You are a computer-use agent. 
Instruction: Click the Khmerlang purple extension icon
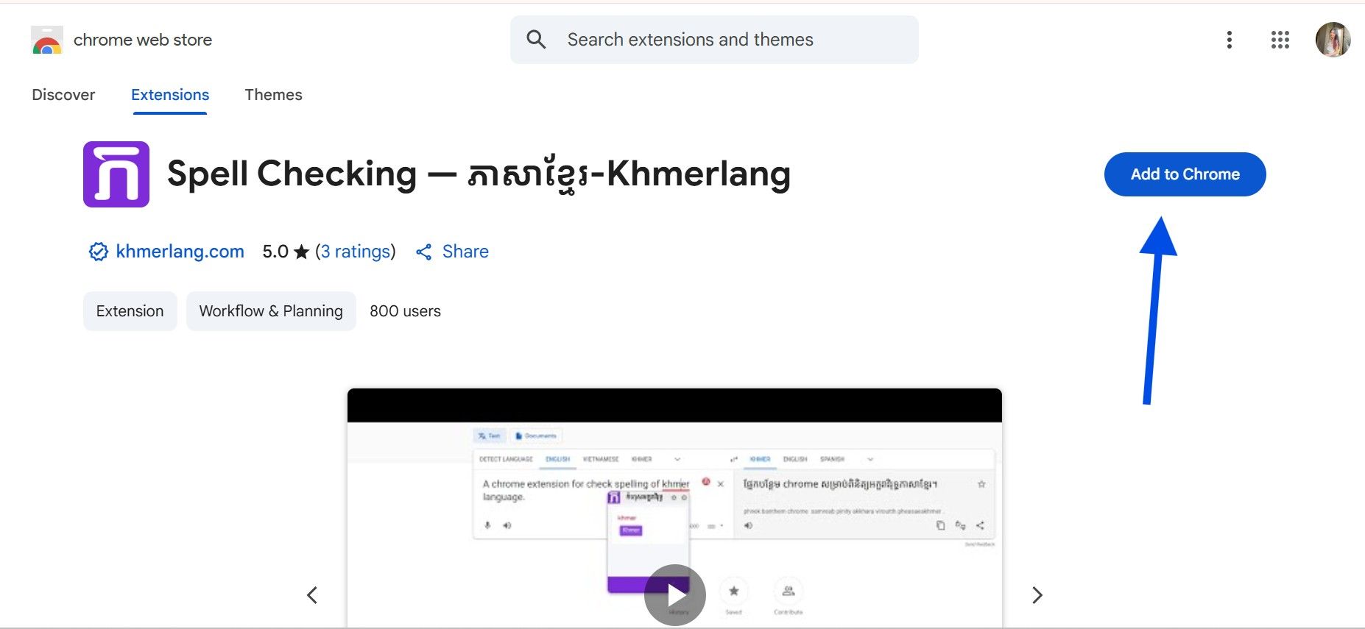[x=116, y=174]
